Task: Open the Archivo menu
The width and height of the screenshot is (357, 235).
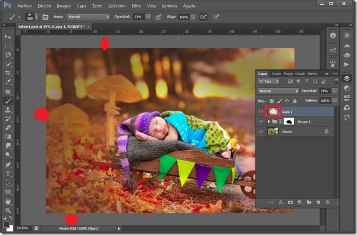Action: click(24, 5)
